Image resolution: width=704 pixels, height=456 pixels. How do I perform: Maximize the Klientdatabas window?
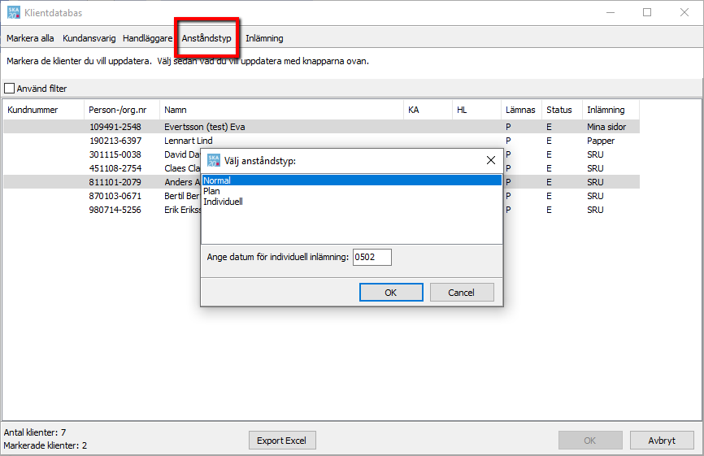[x=647, y=12]
